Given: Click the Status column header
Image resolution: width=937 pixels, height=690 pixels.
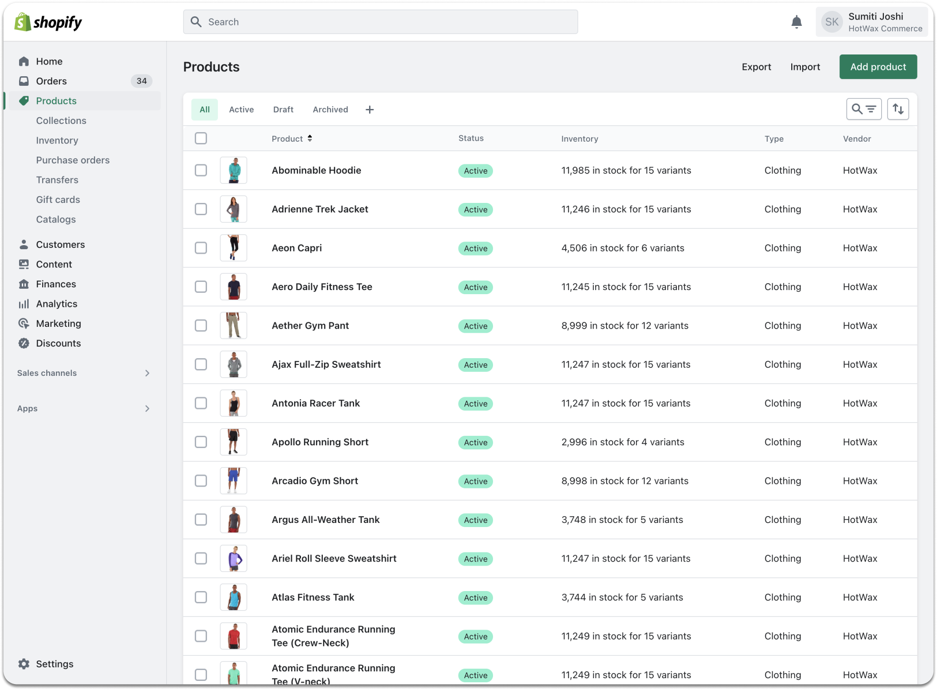Looking at the screenshot, I should 471,138.
